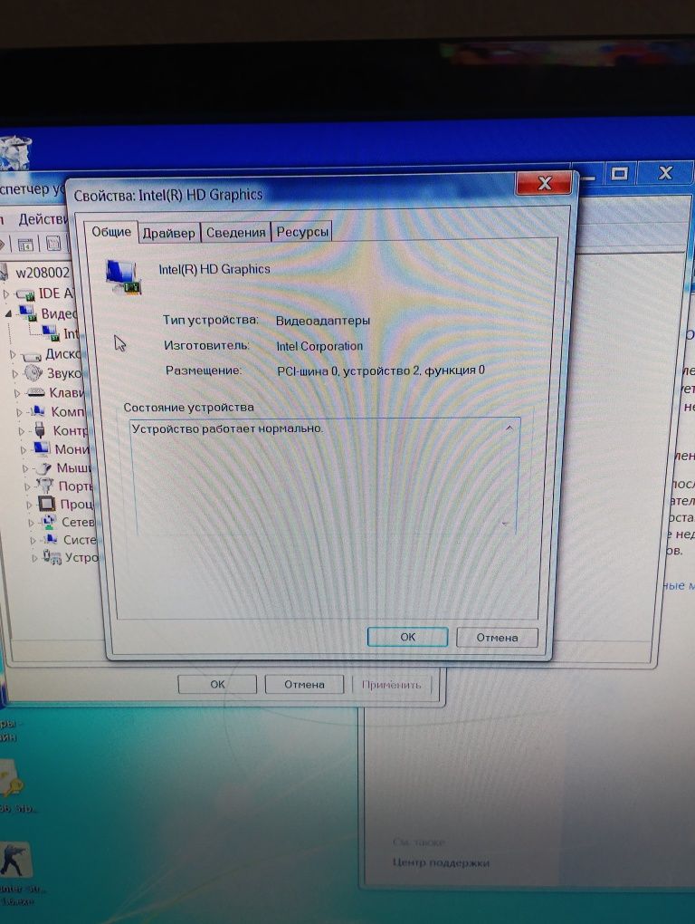Click the console tree toolbar icon
The width and height of the screenshot is (695, 924).
(x=25, y=244)
